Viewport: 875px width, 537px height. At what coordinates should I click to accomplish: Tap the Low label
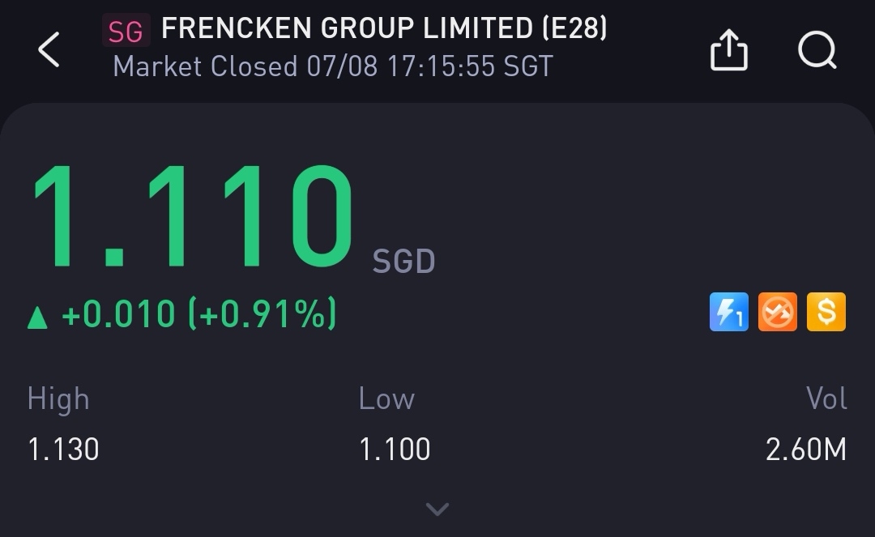(386, 398)
